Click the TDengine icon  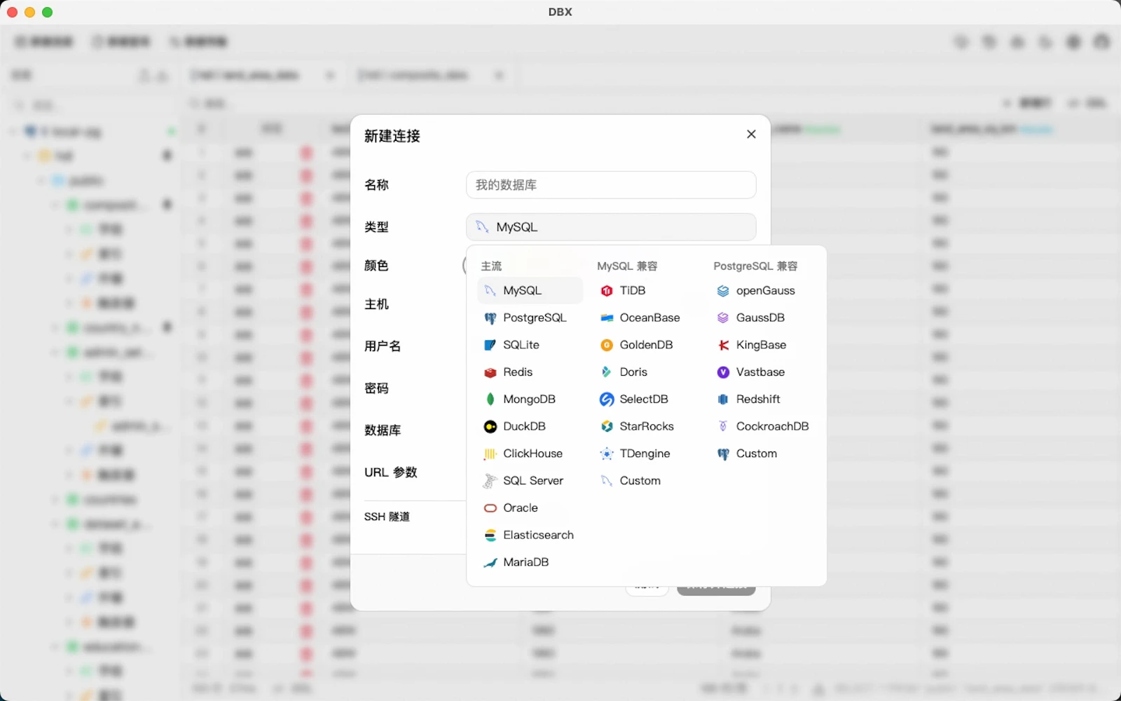(607, 454)
